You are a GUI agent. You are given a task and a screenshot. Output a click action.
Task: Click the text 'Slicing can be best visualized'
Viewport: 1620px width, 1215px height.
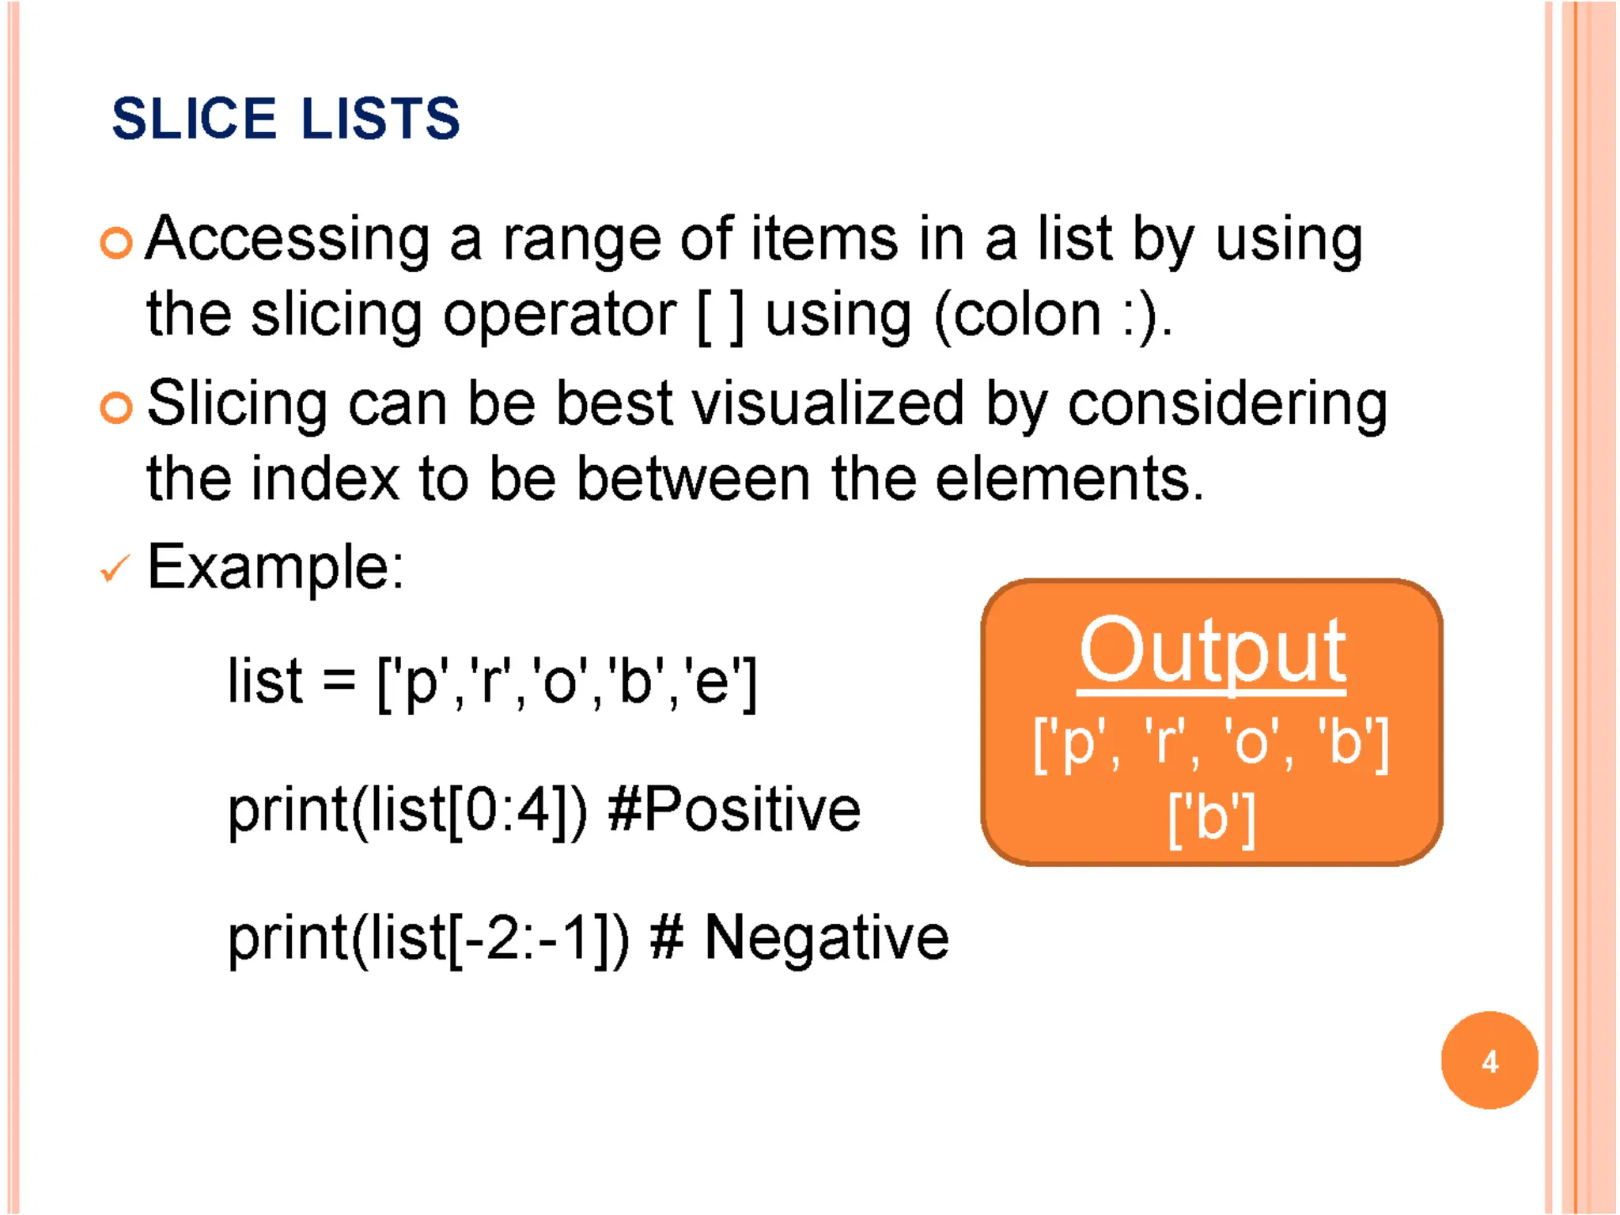pos(554,403)
